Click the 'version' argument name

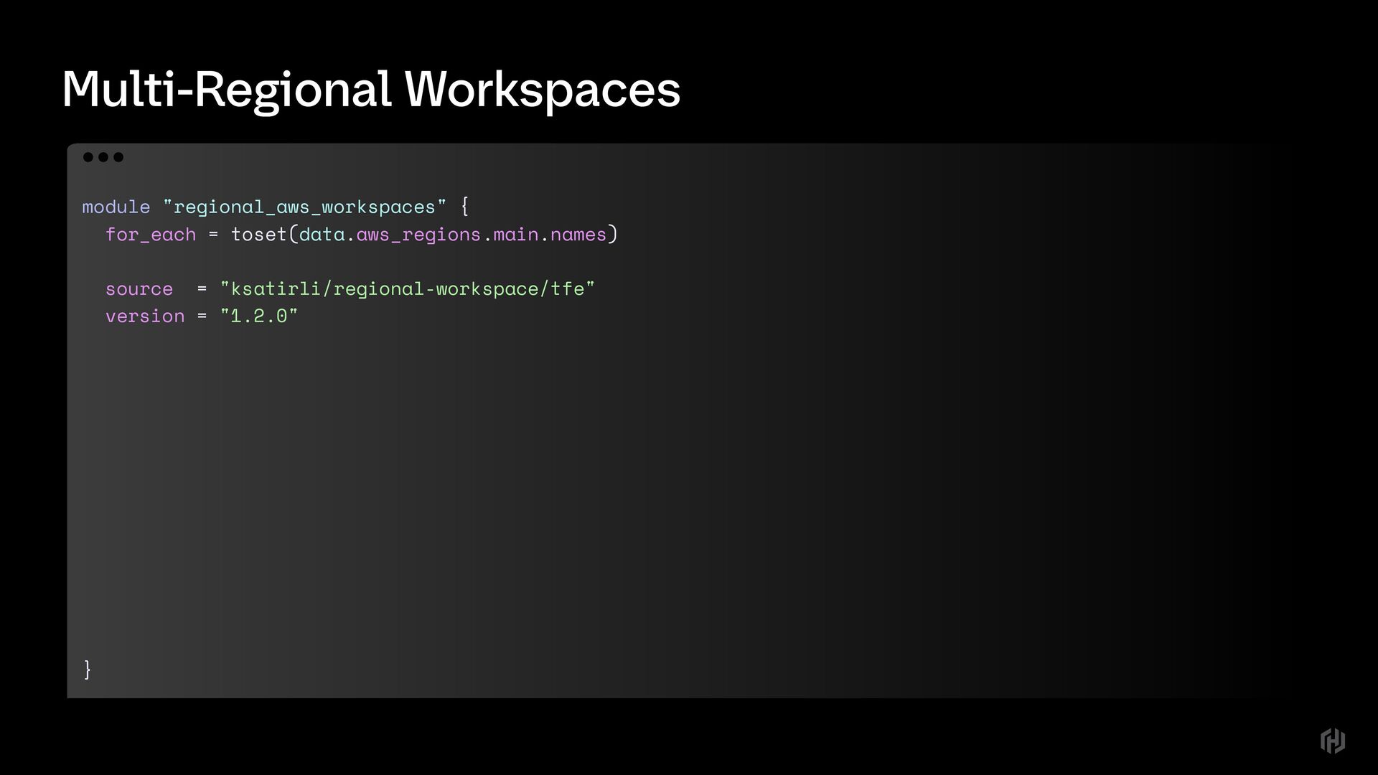click(x=145, y=316)
